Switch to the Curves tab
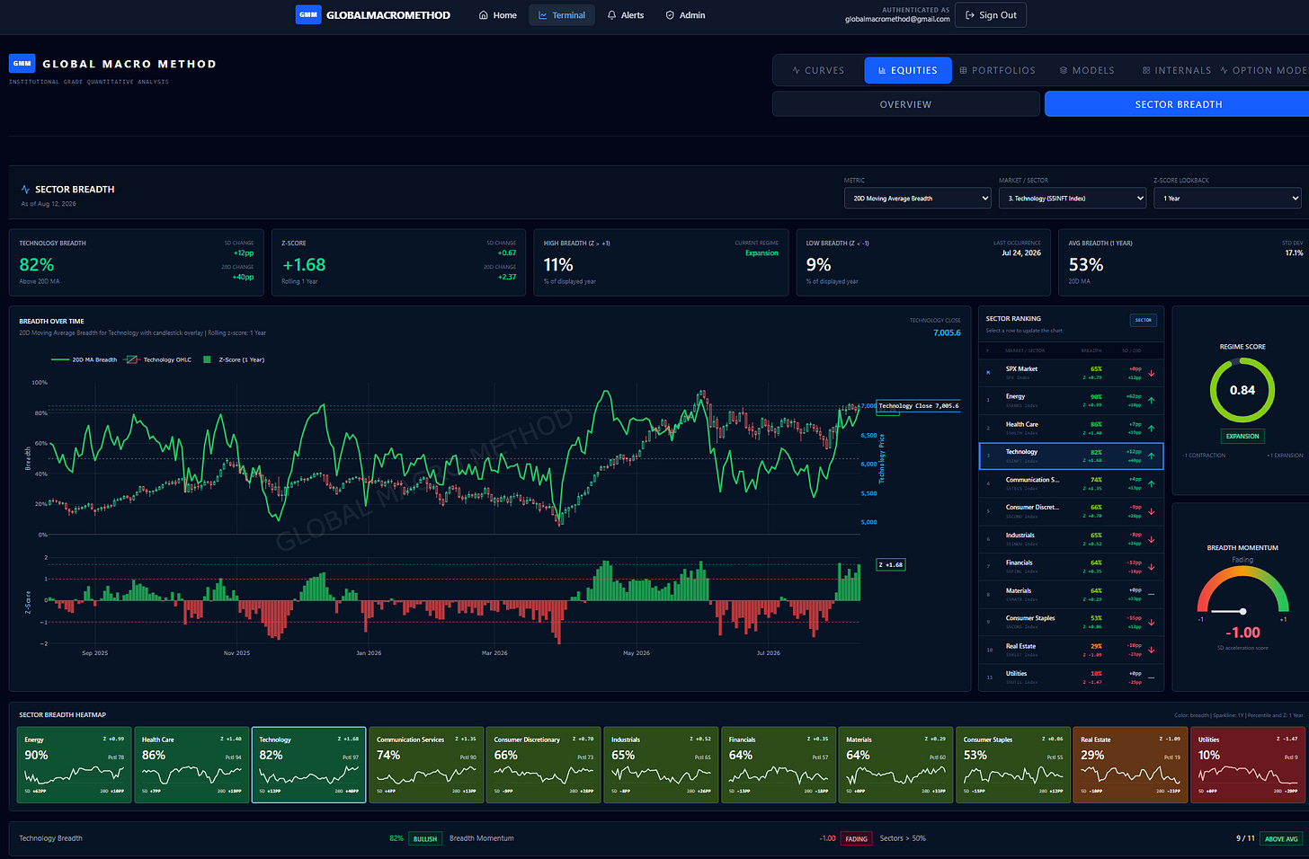1309x859 pixels. coord(818,70)
